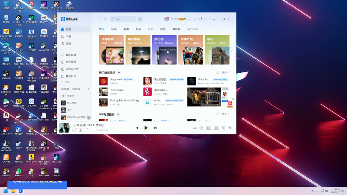This screenshot has width=347, height=195.
Task: Show next cards with right chevron
Action: click(232, 50)
